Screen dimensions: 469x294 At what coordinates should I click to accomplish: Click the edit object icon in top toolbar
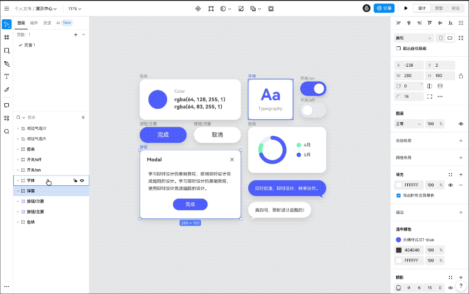click(x=241, y=9)
